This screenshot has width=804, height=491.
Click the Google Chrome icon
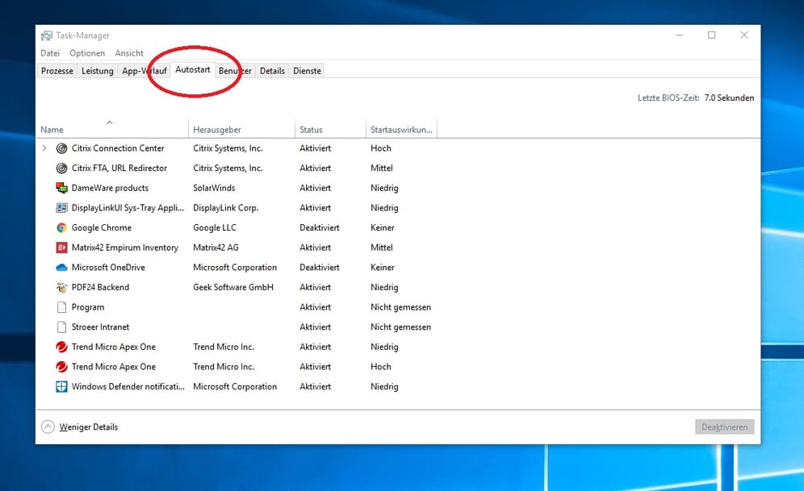click(x=61, y=228)
